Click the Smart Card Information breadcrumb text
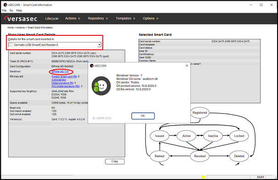The width and height of the screenshot is (278, 180). tap(40, 28)
